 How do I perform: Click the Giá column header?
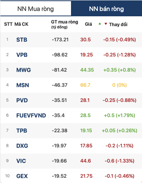(88, 24)
